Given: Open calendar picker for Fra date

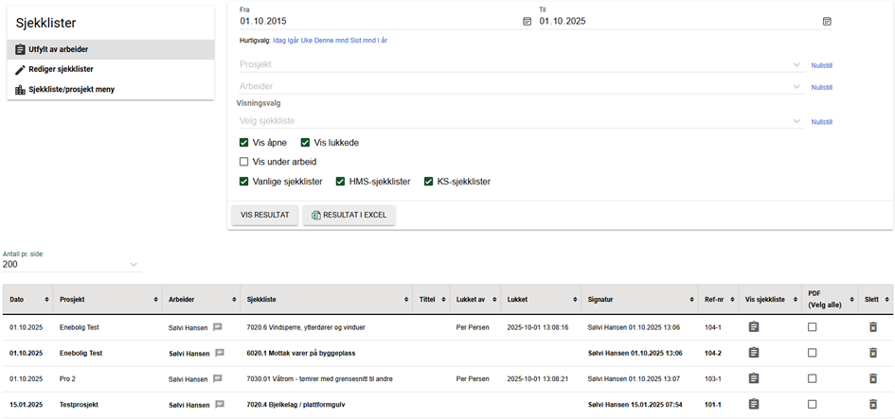Looking at the screenshot, I should pos(527,21).
